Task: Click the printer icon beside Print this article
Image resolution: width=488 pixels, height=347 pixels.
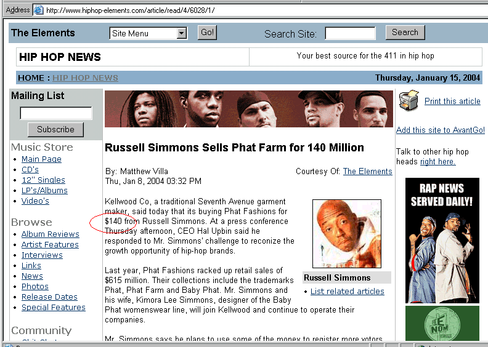Action: click(409, 101)
